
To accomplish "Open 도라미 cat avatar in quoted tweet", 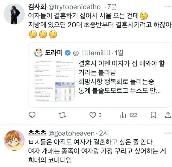I will [x=39, y=53].
